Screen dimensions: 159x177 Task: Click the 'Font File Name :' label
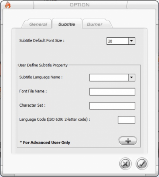tap(33, 91)
